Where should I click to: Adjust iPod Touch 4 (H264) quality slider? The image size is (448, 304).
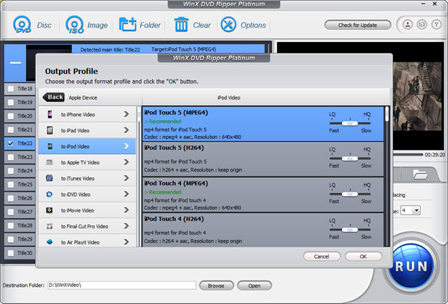coord(350,230)
